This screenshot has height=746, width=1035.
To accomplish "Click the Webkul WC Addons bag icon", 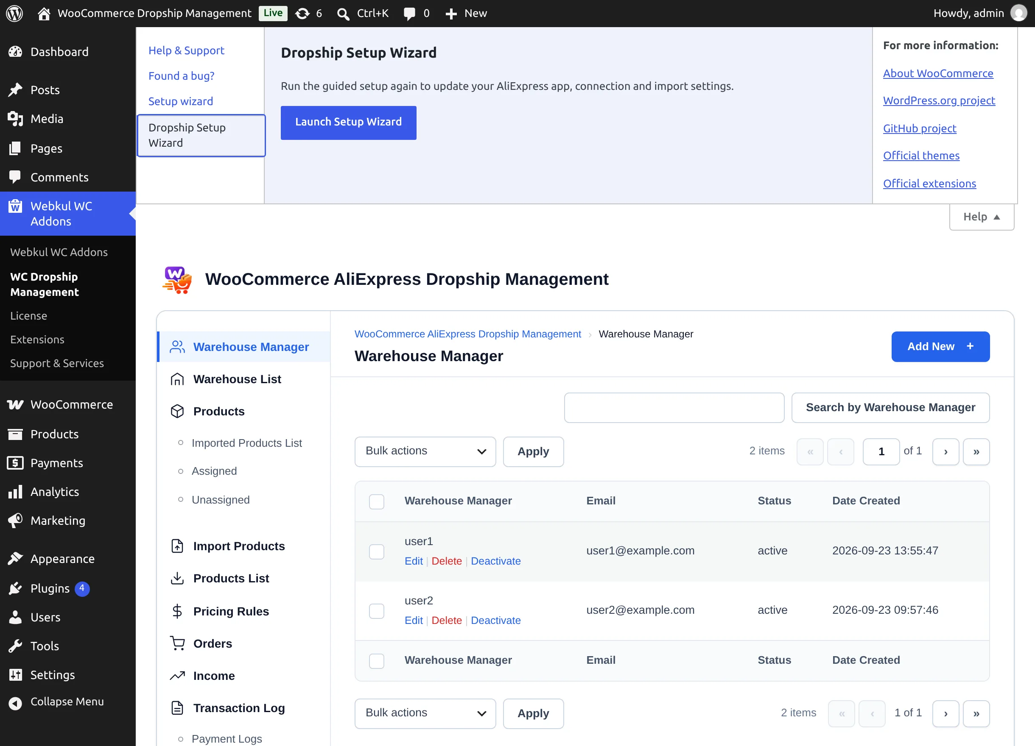I will point(15,206).
